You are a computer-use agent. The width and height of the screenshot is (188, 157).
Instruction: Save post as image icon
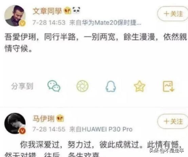pos(168,86)
